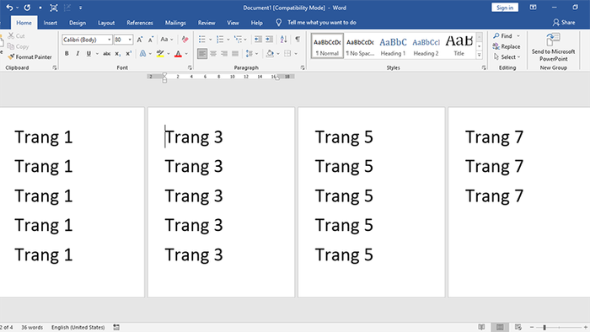Toggle Bold formatting
Image resolution: width=590 pixels, height=332 pixels.
pyautogui.click(x=67, y=54)
